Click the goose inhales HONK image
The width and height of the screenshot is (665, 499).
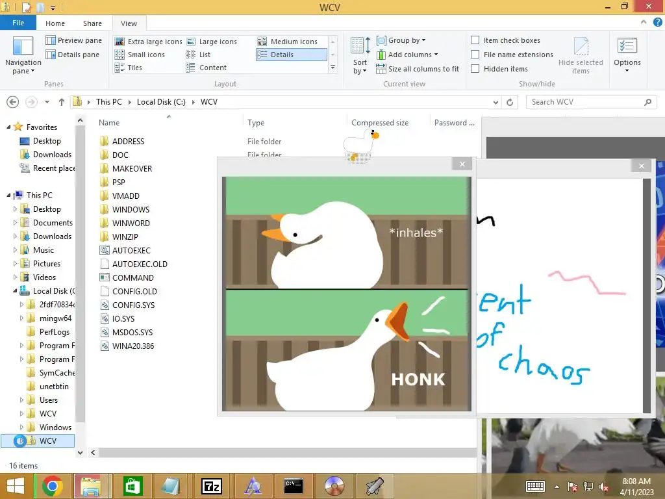pyautogui.click(x=347, y=293)
